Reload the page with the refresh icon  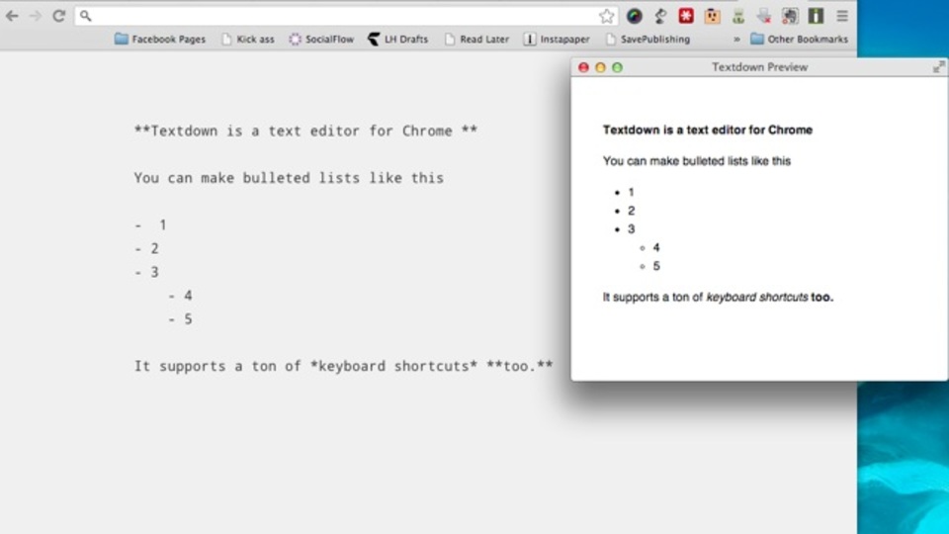[58, 17]
